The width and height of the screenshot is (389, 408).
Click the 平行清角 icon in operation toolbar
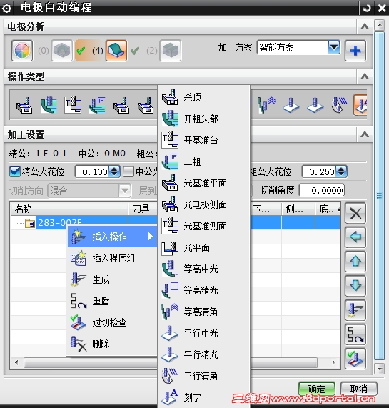(x=339, y=105)
